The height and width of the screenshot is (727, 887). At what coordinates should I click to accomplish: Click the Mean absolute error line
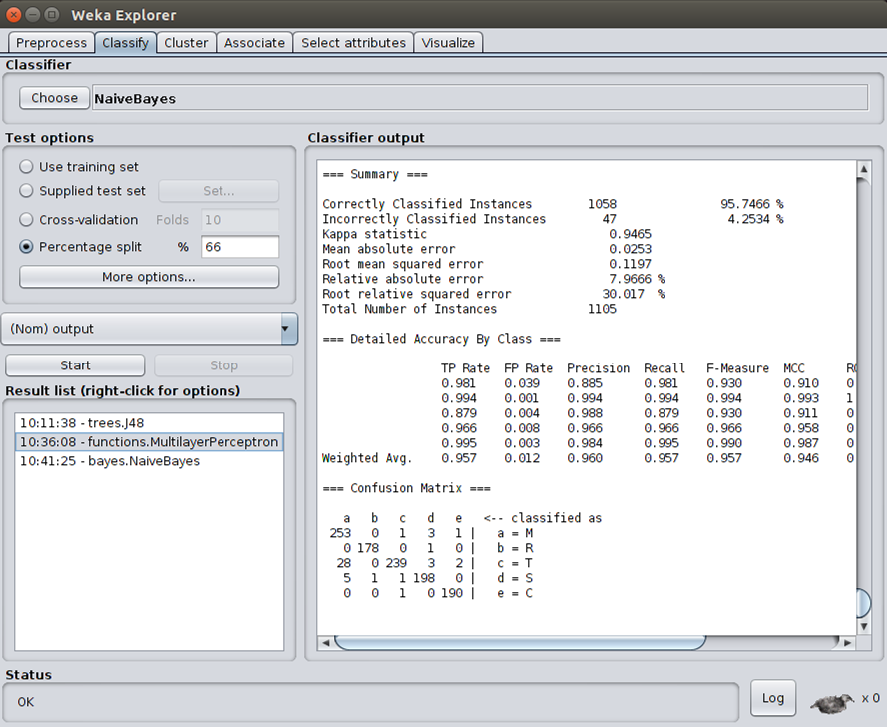pos(487,249)
